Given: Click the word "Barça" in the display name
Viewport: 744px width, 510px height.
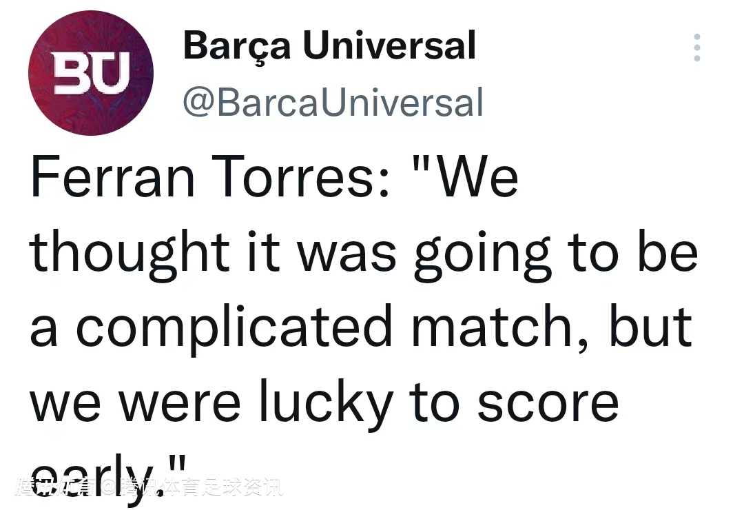Looking at the screenshot, I should click(238, 45).
